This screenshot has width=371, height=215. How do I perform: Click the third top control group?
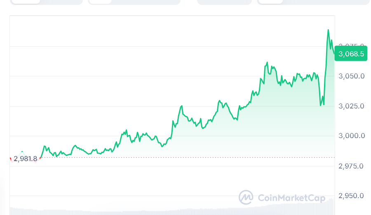pyautogui.click(x=224, y=2)
